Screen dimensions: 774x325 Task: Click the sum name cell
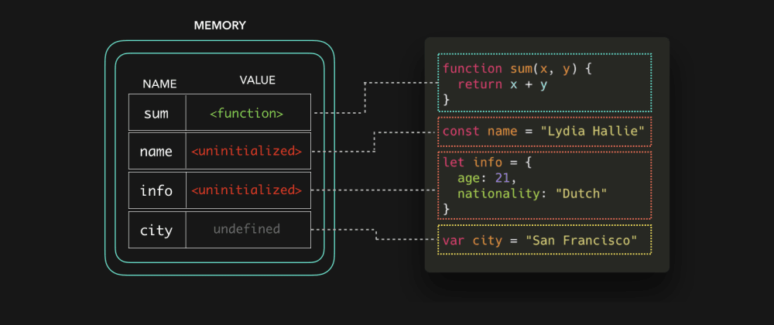[x=157, y=113]
